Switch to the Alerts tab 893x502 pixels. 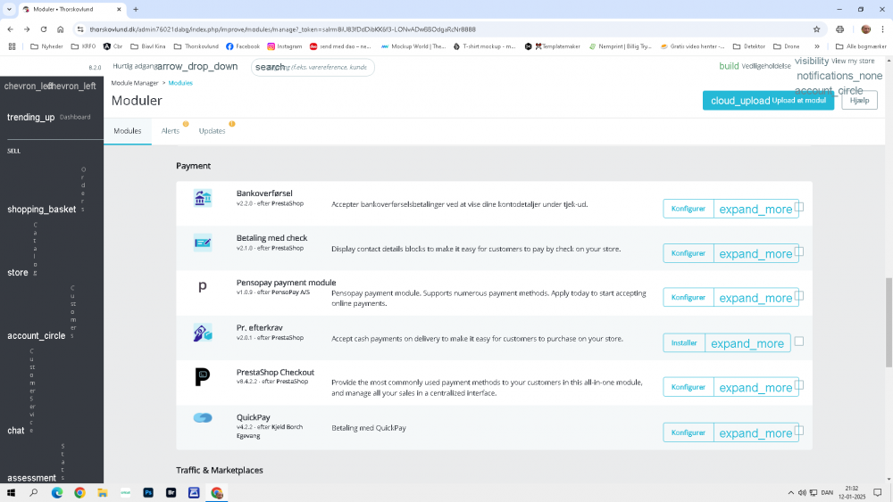point(171,131)
